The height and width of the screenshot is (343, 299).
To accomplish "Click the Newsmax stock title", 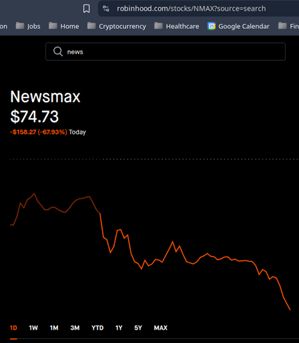I will [x=45, y=97].
